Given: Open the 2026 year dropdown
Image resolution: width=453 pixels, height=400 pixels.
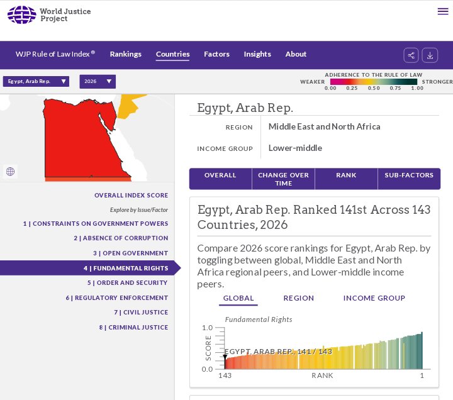Looking at the screenshot, I should [x=98, y=81].
